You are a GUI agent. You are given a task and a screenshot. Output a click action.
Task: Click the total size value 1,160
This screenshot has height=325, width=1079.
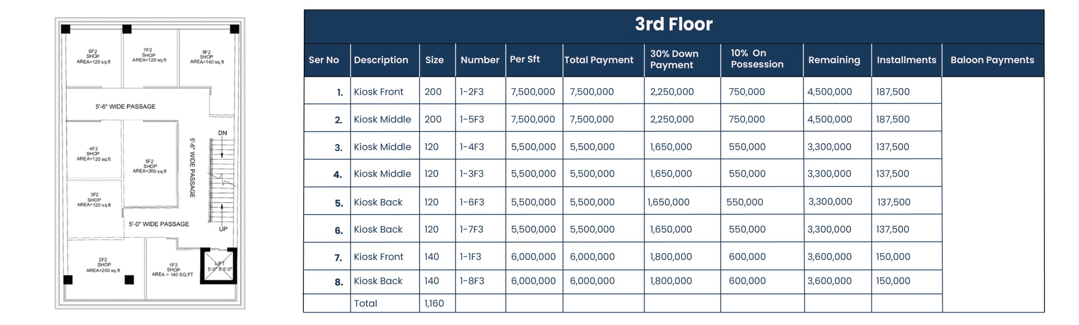(434, 304)
